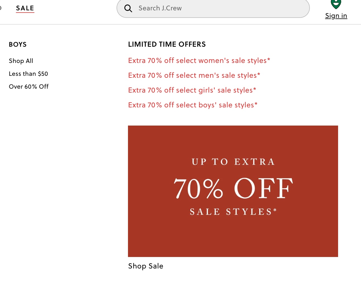Image resolution: width=361 pixels, height=283 pixels.
Task: Choose the Less than $50 filter link
Action: [x=28, y=74]
